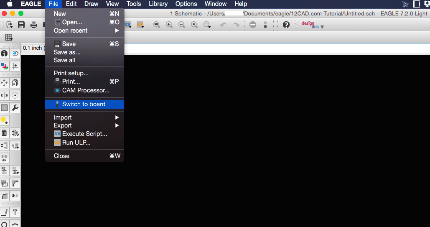The image size is (430, 227).
Task: Select the Pinswap tool
Action: 4,145
